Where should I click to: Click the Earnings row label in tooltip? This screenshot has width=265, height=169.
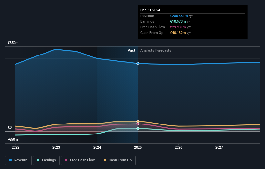point(147,21)
